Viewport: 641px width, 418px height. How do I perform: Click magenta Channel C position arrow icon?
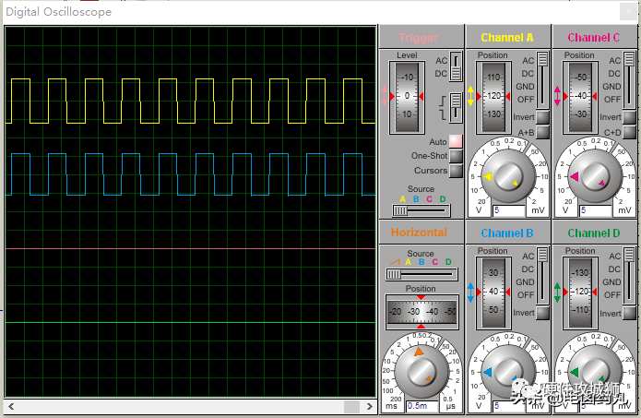[x=557, y=96]
